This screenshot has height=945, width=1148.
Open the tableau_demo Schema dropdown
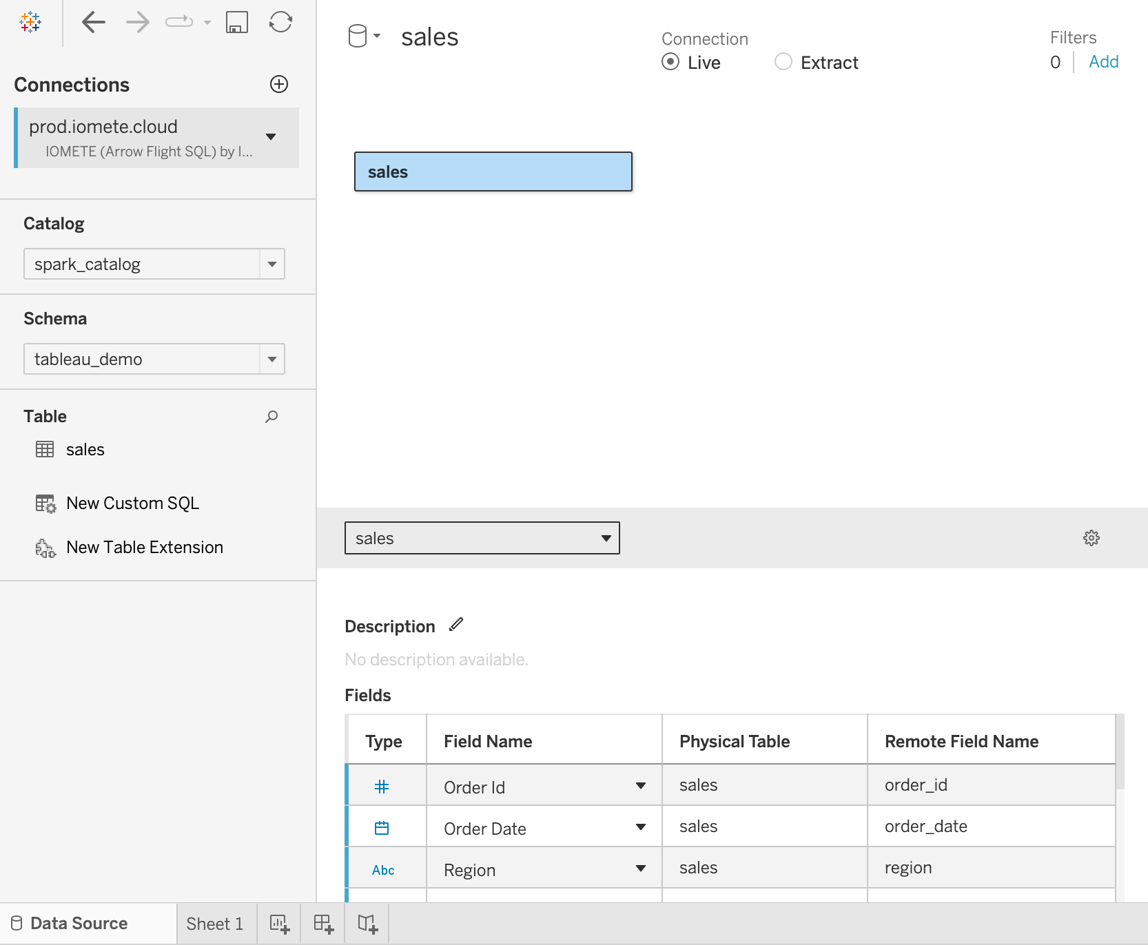click(x=154, y=359)
